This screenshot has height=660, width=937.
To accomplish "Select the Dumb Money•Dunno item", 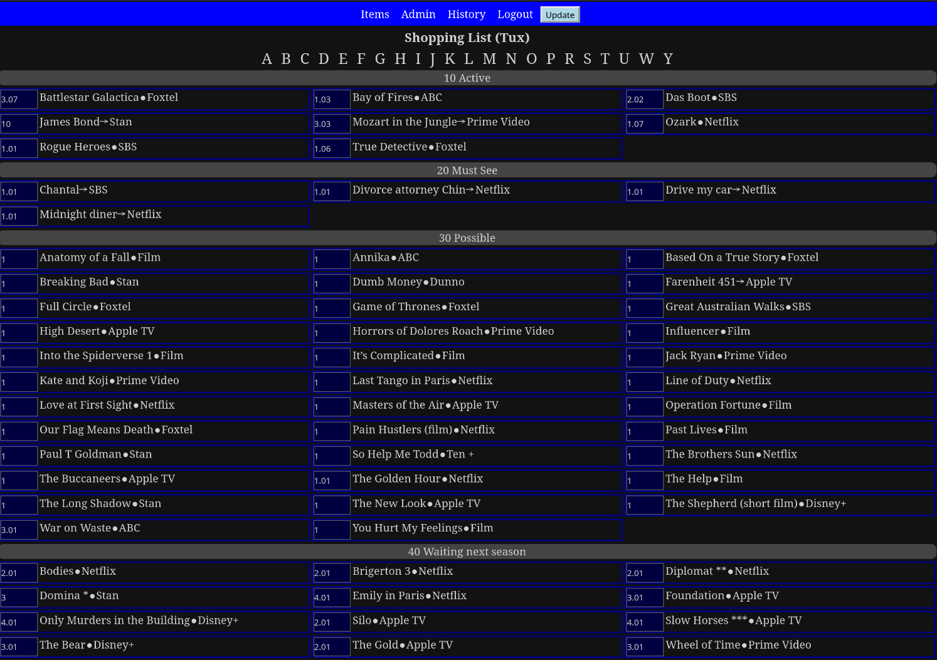I will coord(408,282).
